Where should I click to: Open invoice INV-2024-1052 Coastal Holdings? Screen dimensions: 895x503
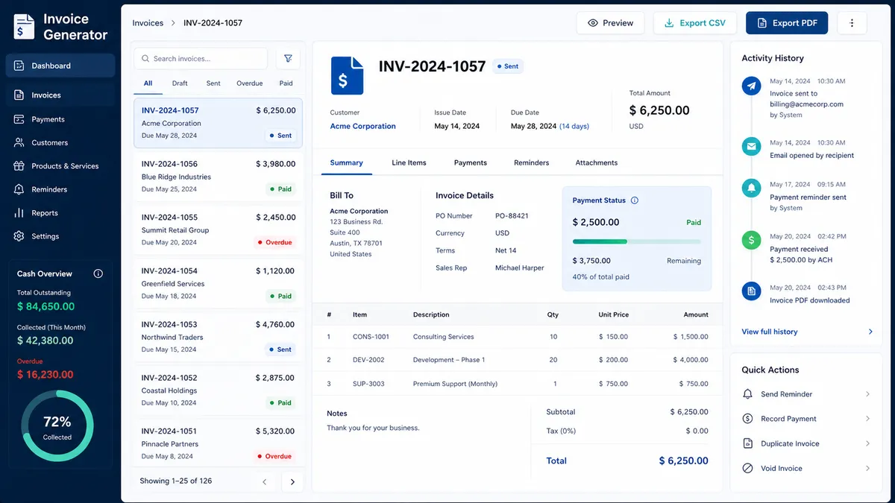219,390
